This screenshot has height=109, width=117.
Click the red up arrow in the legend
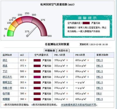pyautogui.click(x=4, y=105)
